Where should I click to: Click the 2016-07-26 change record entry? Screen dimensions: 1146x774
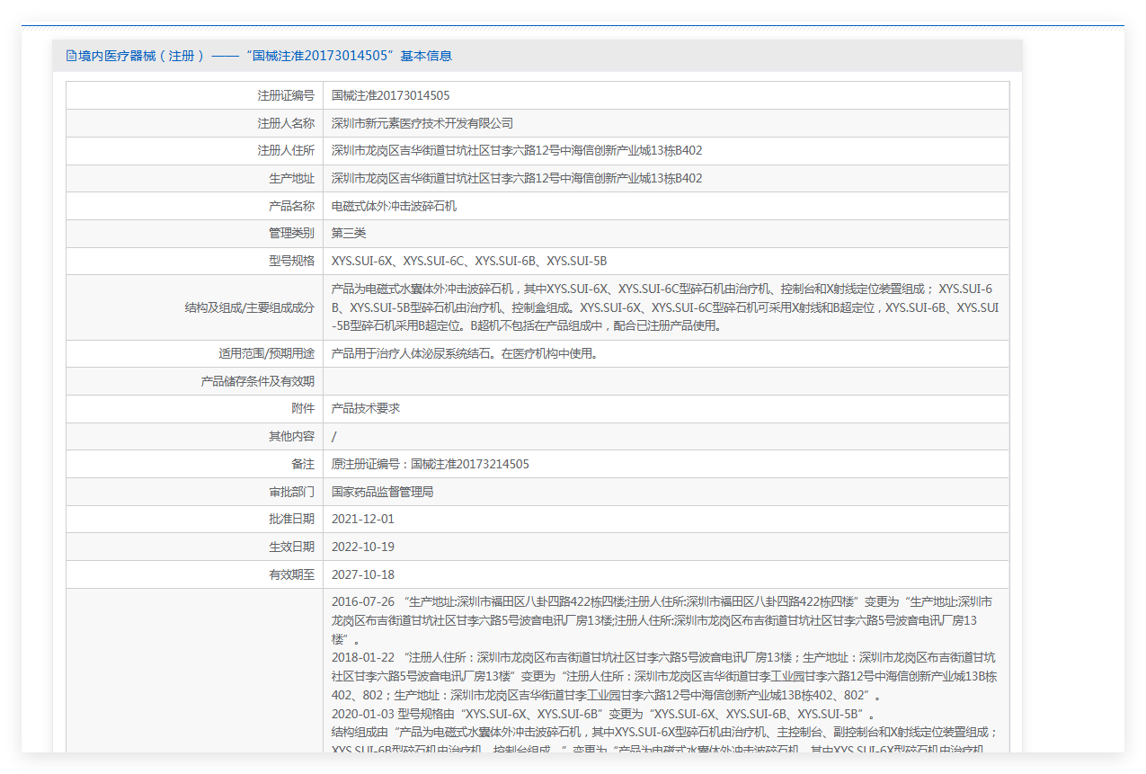[662, 620]
